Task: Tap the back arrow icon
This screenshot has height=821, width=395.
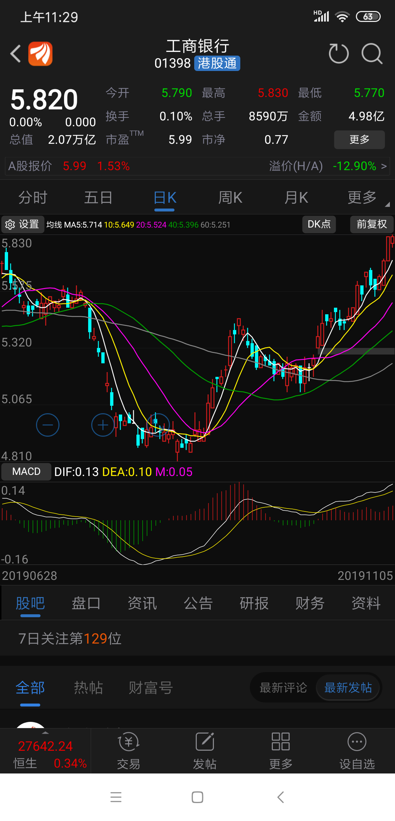Action: [16, 54]
